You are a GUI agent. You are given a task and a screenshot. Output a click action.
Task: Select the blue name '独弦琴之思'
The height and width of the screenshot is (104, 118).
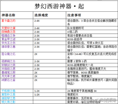click(x=8, y=98)
